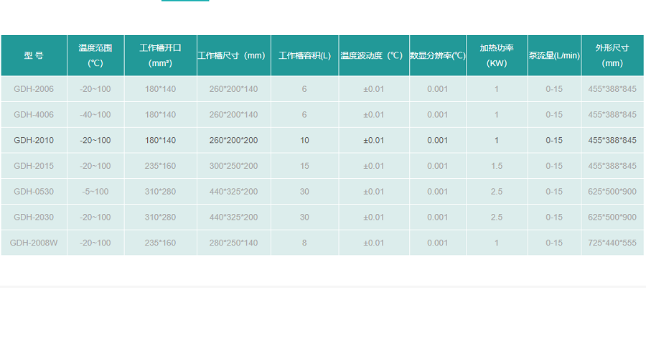This screenshot has width=646, height=349.
Task: Select the 温度波动度 (℃) header
Action: pos(373,55)
